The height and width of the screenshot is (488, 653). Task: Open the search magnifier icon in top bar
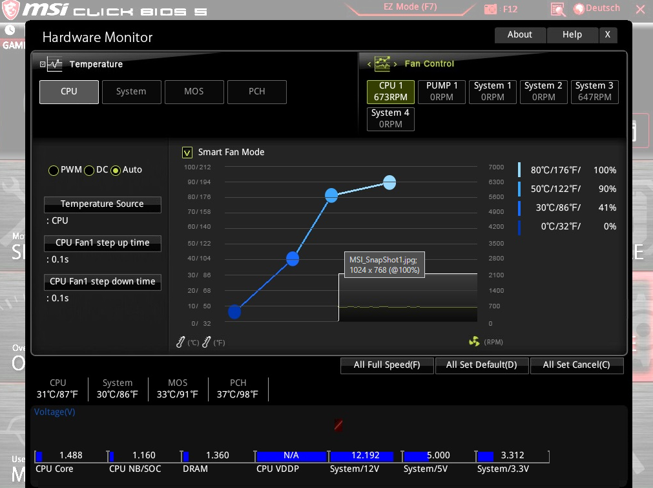[557, 9]
